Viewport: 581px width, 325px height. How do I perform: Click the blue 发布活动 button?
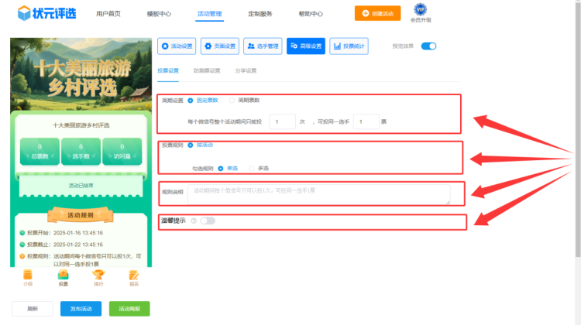[x=81, y=309]
